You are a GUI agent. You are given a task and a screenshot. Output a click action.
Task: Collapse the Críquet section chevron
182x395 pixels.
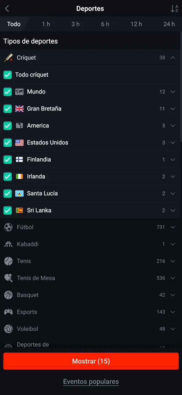pos(173,58)
